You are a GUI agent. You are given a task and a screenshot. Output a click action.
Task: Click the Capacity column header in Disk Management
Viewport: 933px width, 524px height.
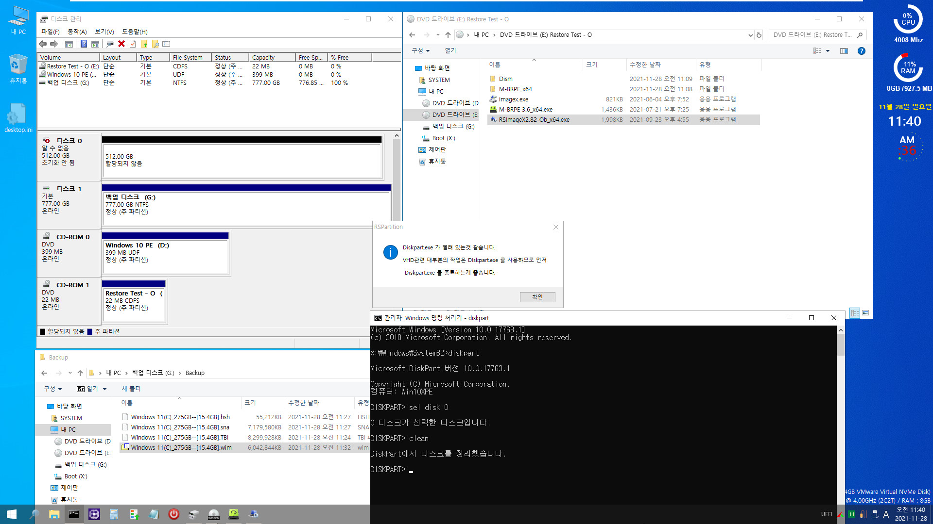click(x=272, y=57)
